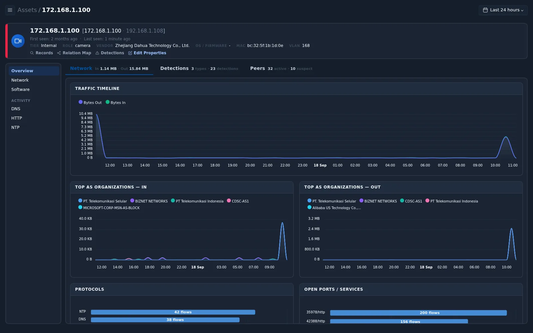Click the camera device icon
The height and width of the screenshot is (333, 533).
pos(18,41)
